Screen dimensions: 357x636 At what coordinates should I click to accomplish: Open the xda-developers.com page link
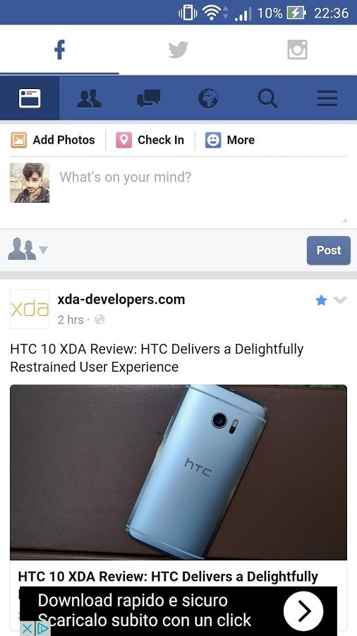[x=121, y=300]
